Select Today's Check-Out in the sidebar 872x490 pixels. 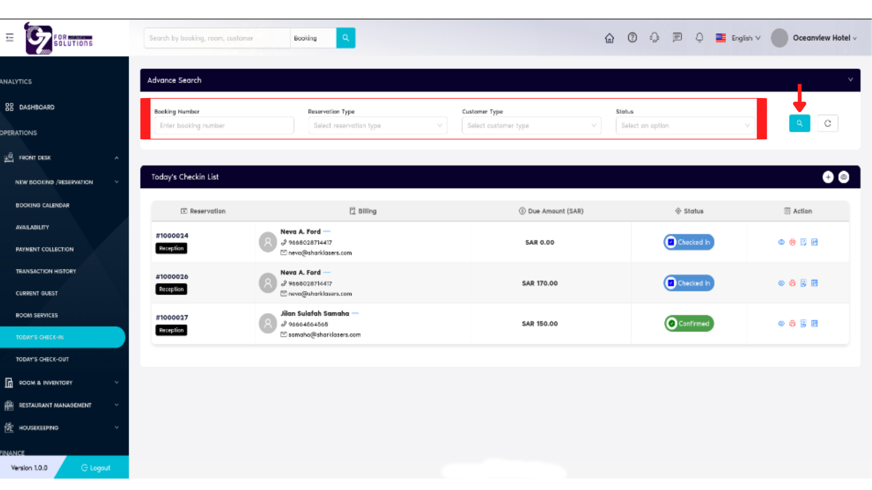[x=43, y=359]
